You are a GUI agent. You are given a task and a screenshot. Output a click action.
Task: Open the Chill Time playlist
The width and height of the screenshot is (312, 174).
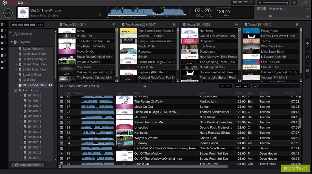29,80
